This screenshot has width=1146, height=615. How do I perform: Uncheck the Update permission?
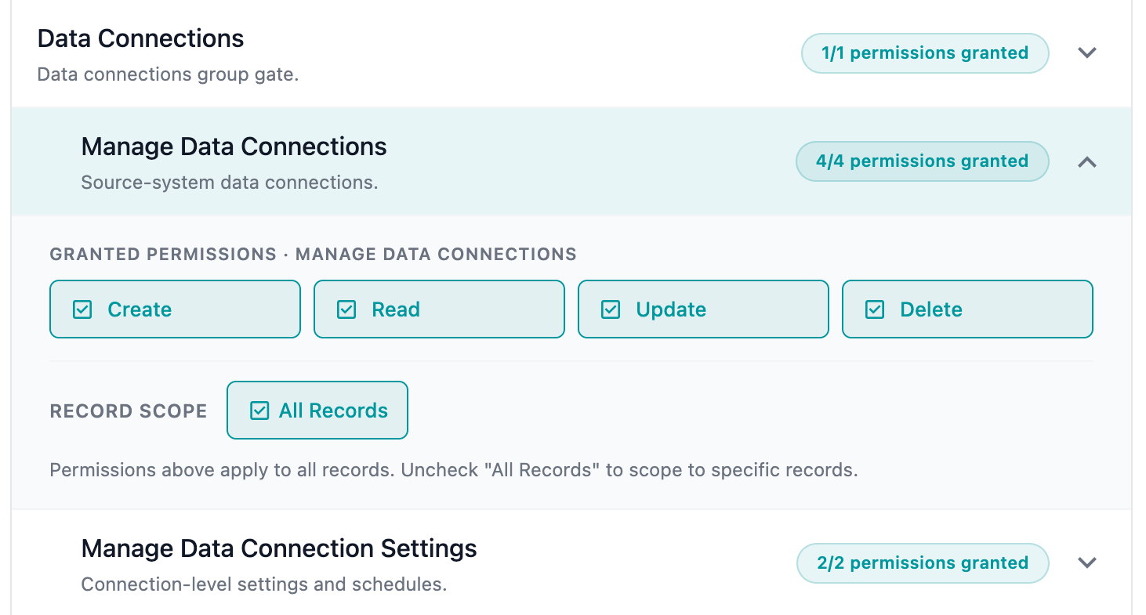[703, 309]
